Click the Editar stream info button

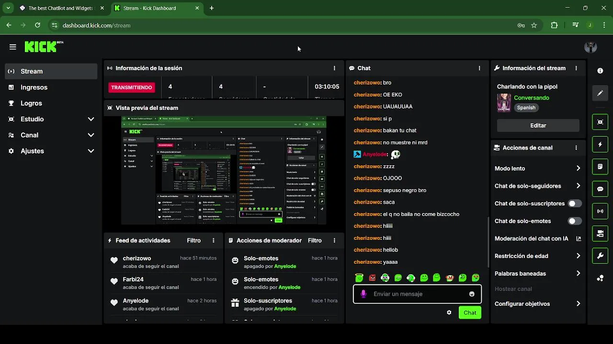[538, 125]
